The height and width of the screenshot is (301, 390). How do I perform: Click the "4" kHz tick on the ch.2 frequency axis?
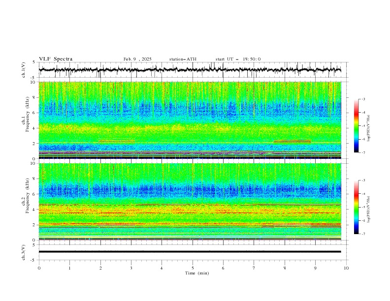coord(35,210)
